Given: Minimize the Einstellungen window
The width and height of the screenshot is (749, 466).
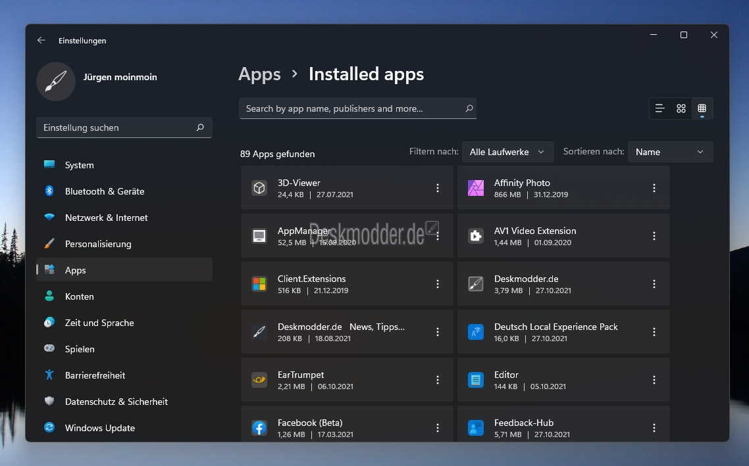Looking at the screenshot, I should (654, 35).
